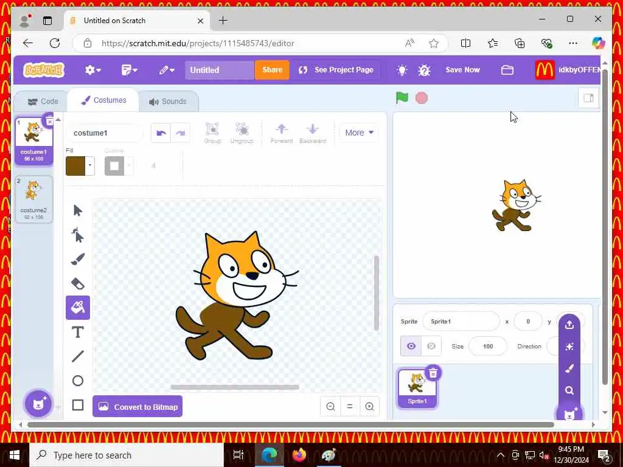
Task: Select the Fill bucket tool
Action: [78, 307]
